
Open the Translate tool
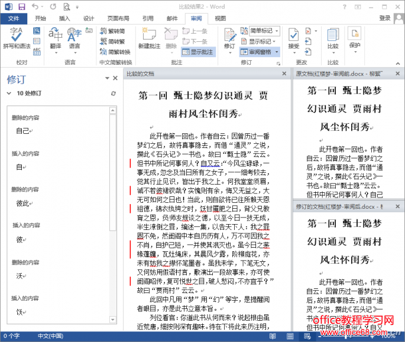tap(55, 37)
